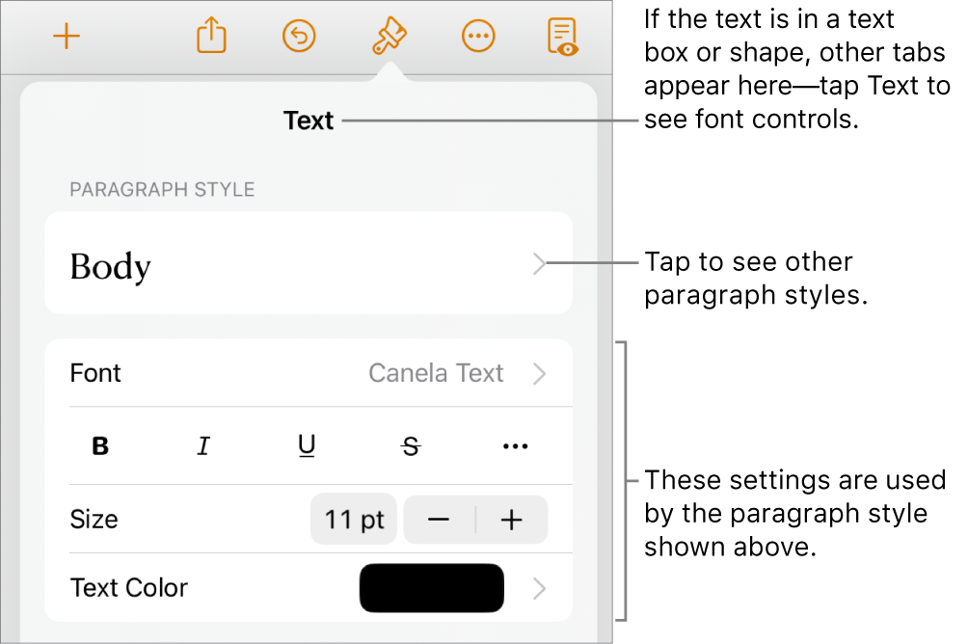Tap the Undo arrow icon
The height and width of the screenshot is (644, 968).
[x=299, y=37]
